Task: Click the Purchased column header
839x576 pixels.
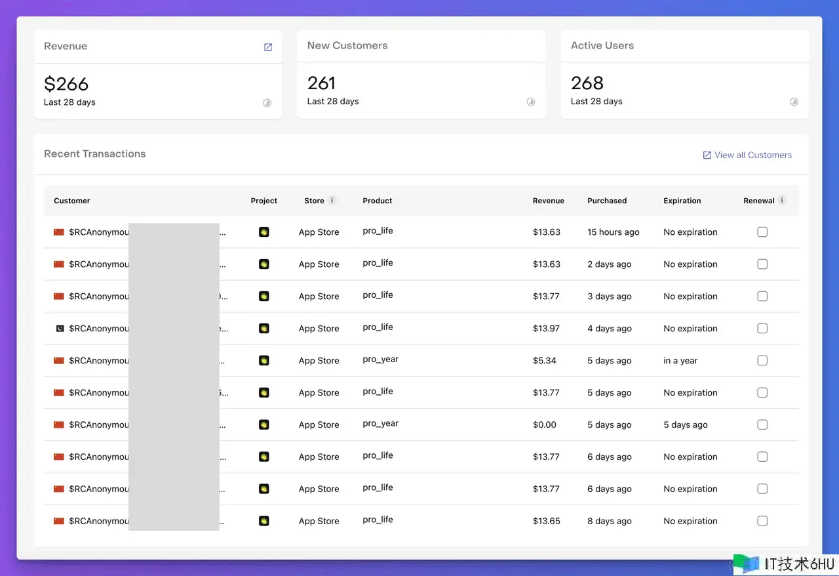Action: click(x=606, y=201)
